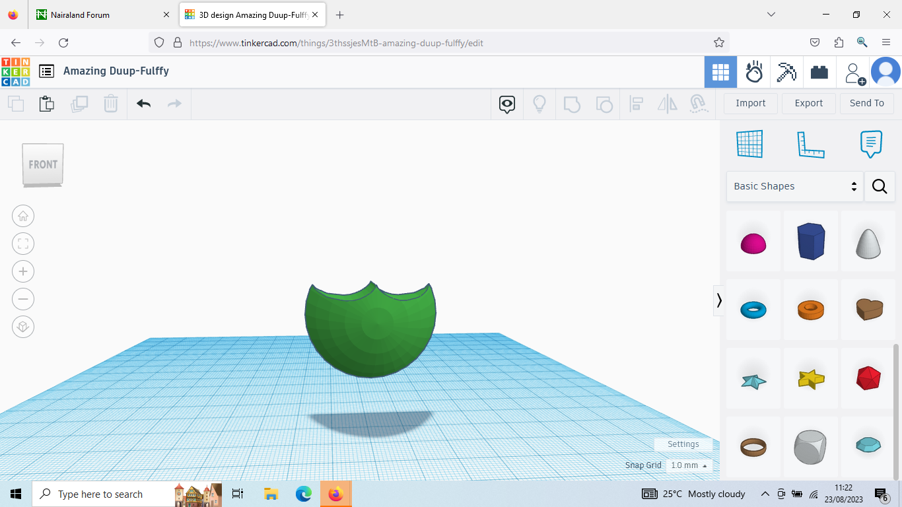Click the workplane Settings button

pos(683,444)
